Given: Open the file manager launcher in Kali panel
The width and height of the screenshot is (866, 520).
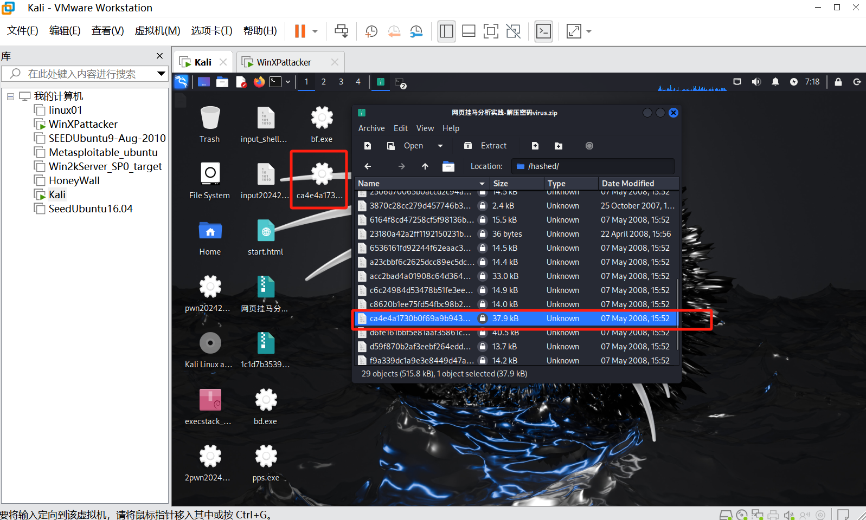Looking at the screenshot, I should click(x=222, y=82).
